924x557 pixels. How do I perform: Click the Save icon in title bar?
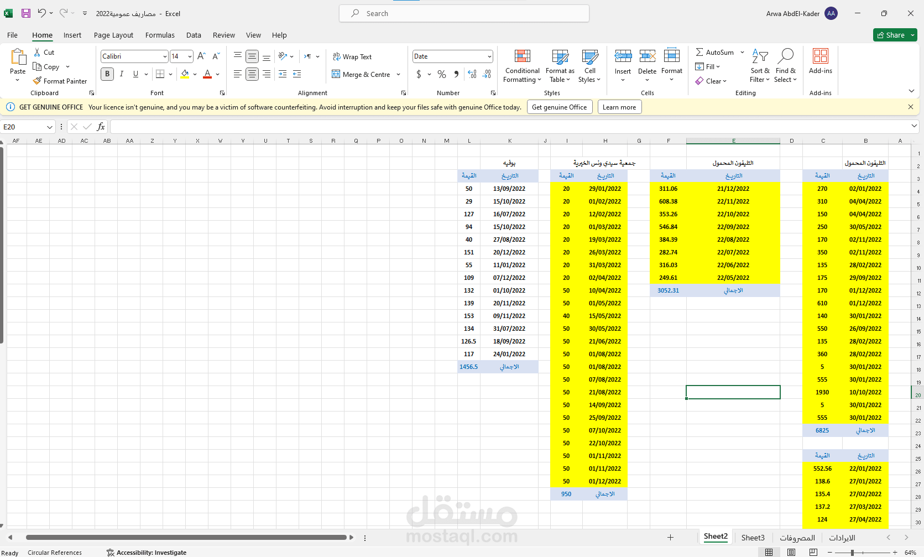point(26,13)
